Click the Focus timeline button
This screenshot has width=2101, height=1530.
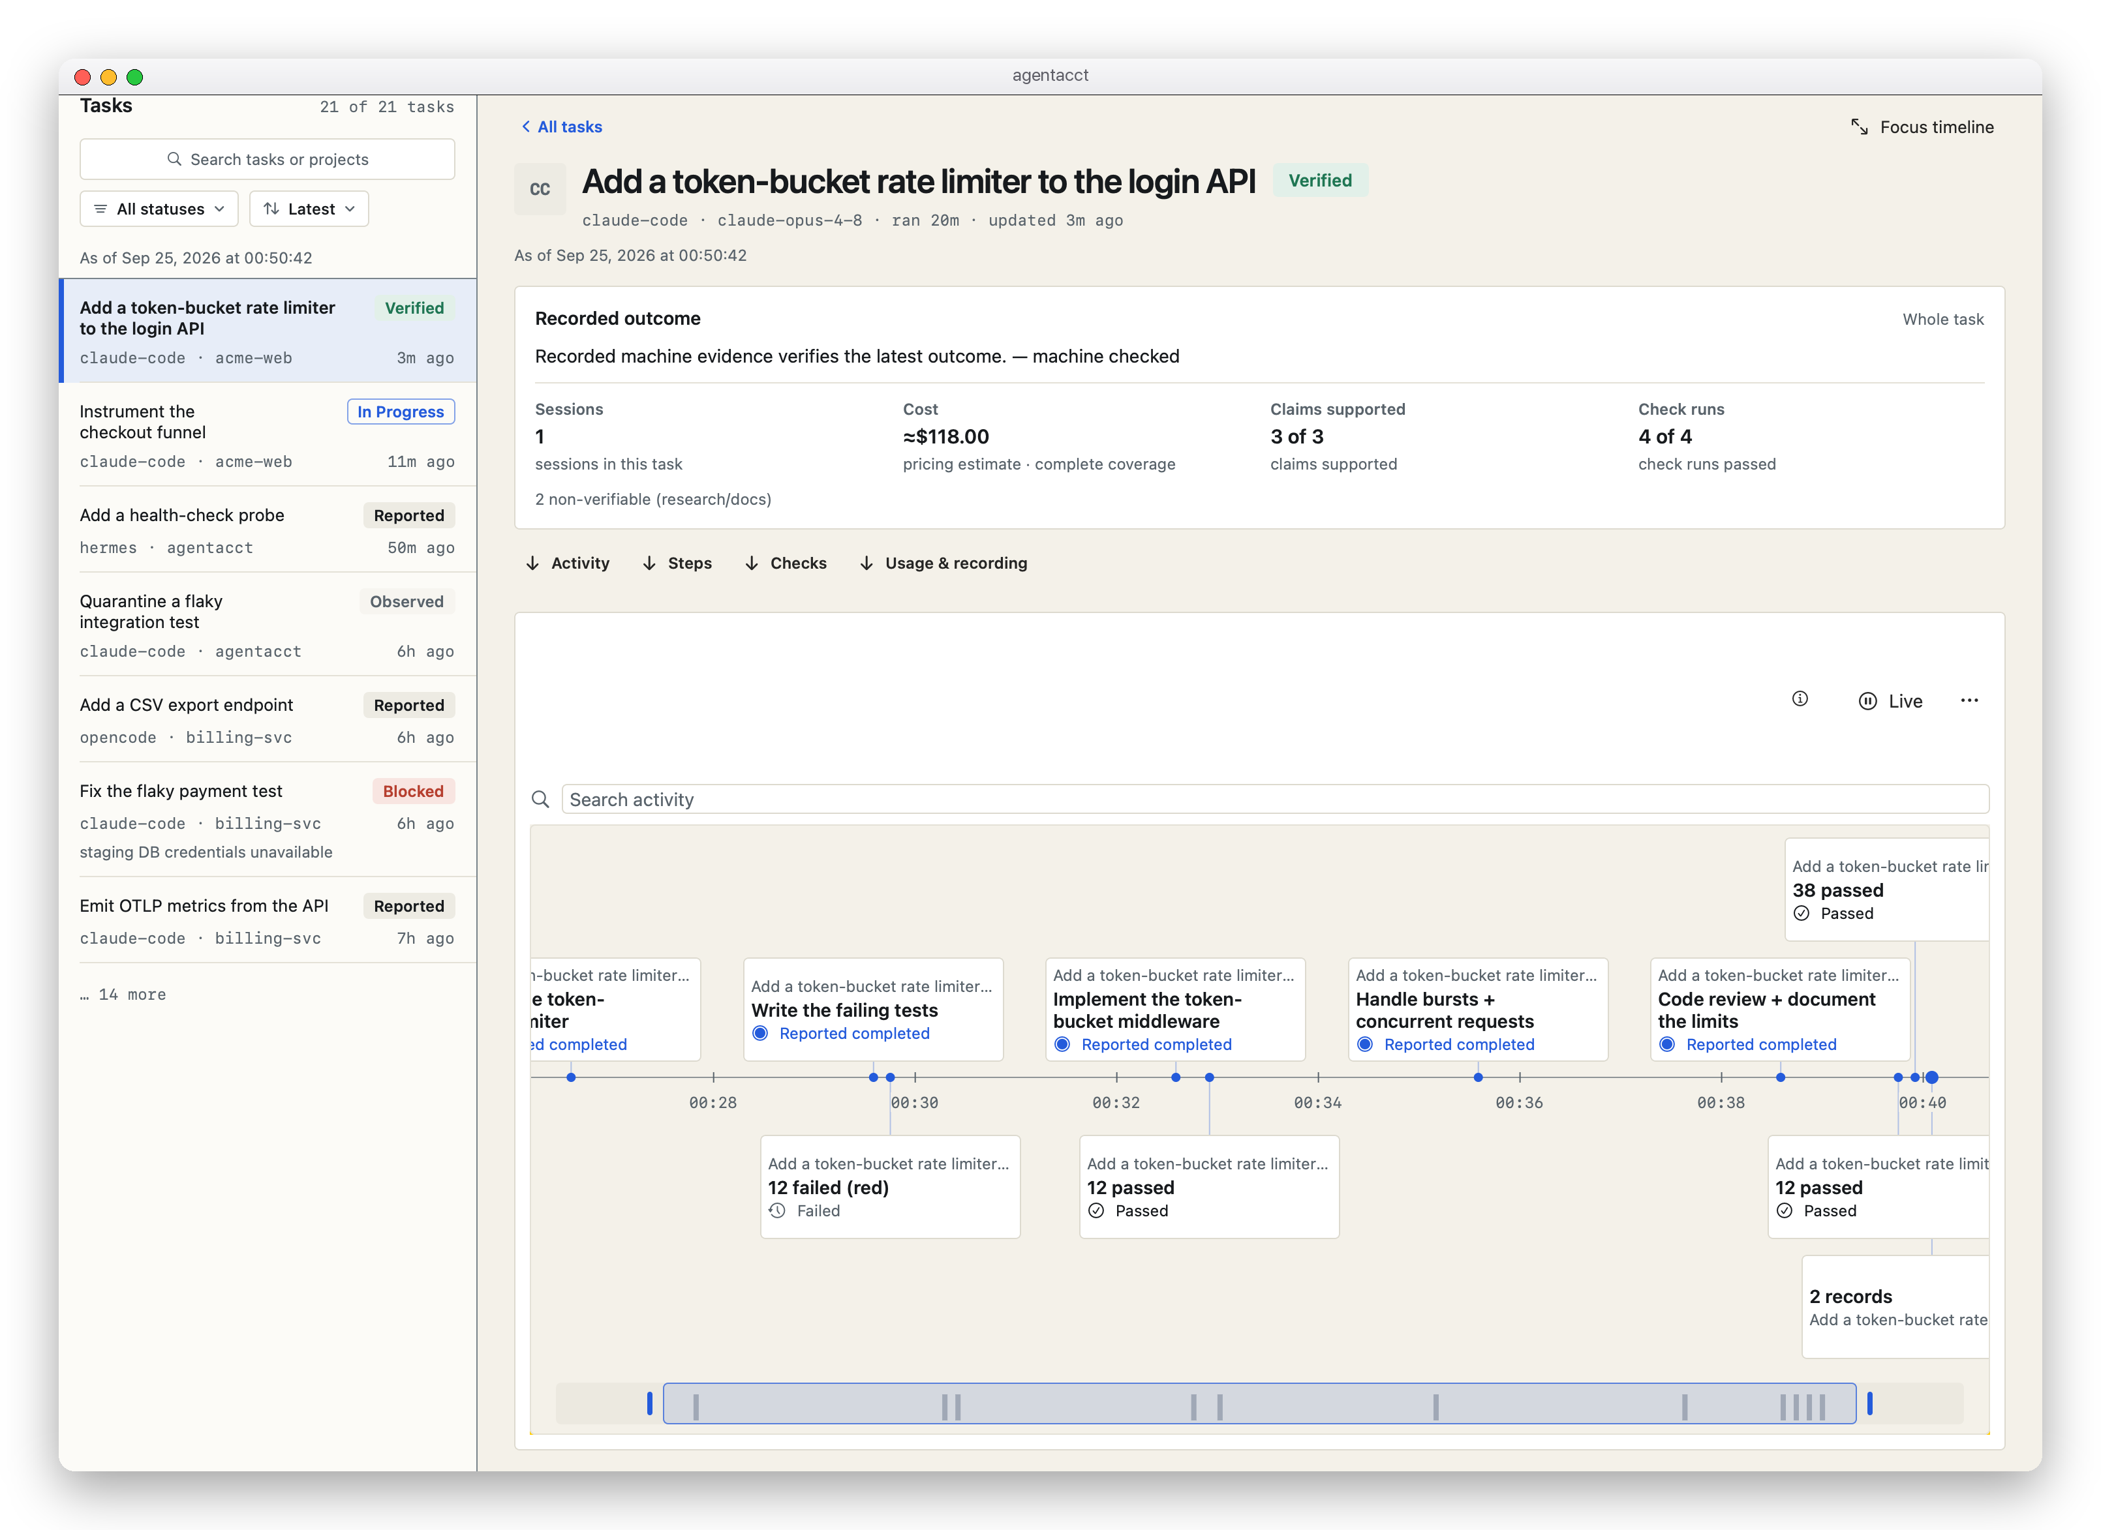(1922, 127)
